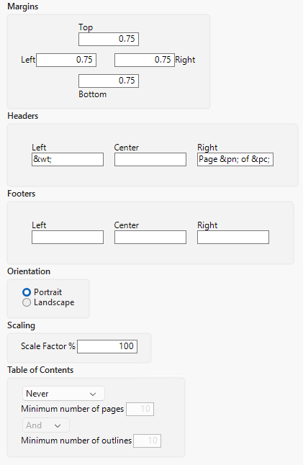
Task: Click the Minimum number of pages label
Action: [x=73, y=410]
